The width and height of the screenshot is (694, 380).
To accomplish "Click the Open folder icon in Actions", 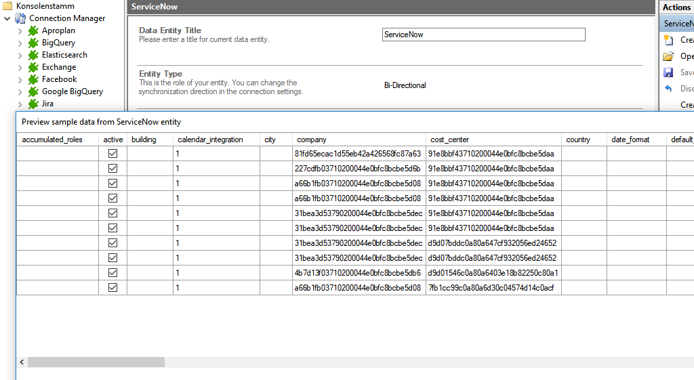I will pos(668,56).
